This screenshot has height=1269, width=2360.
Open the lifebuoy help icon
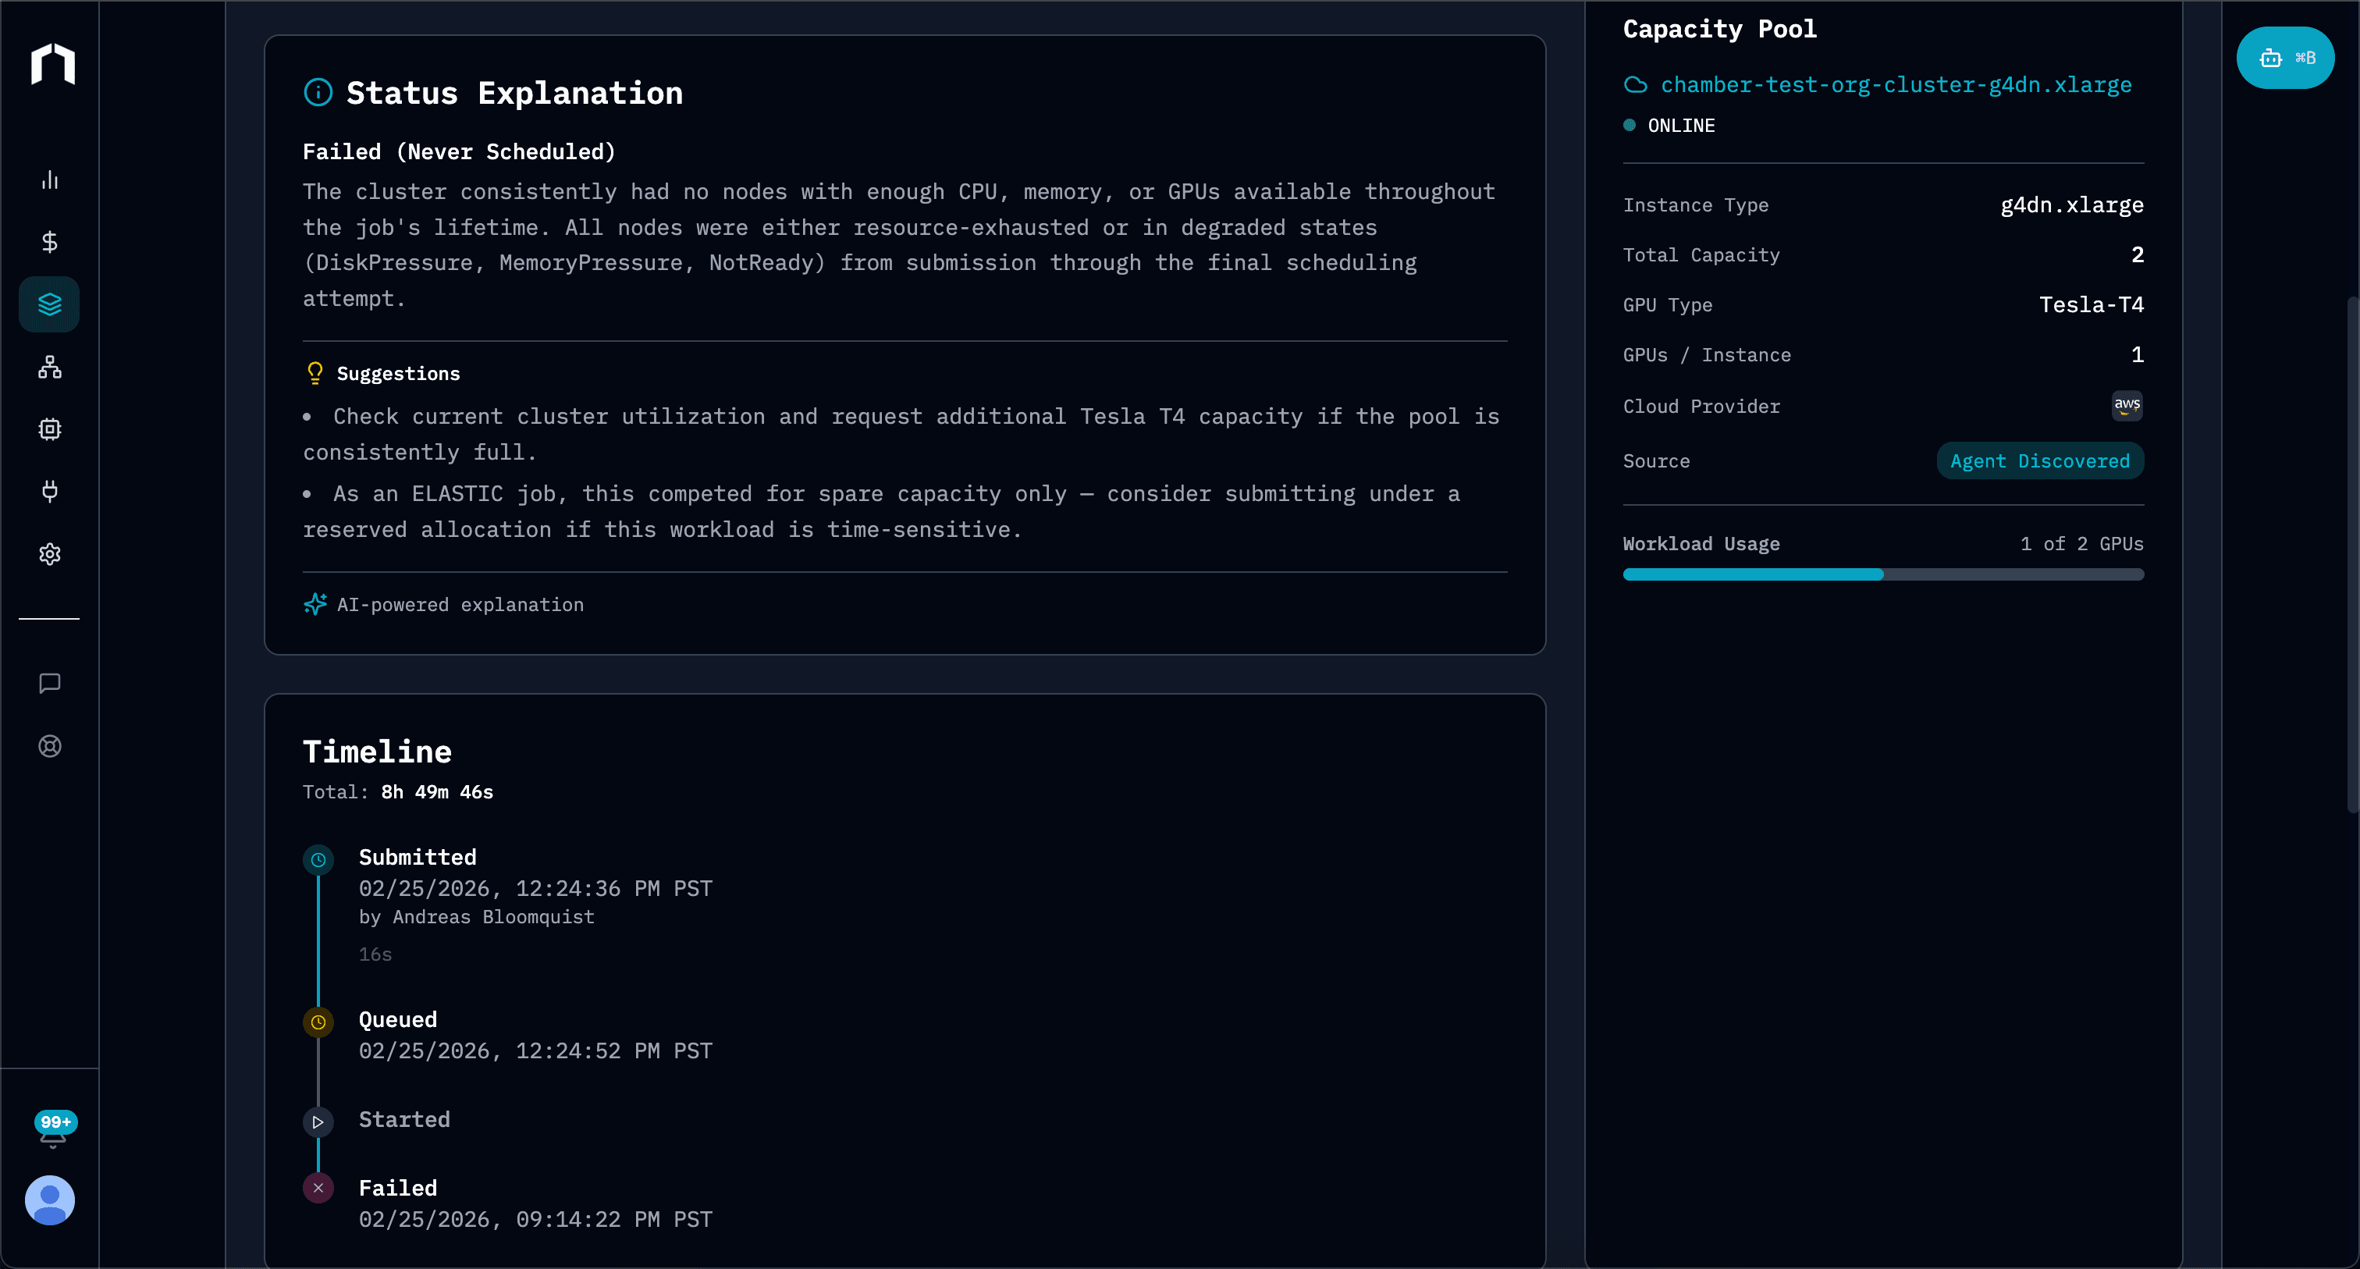(49, 746)
